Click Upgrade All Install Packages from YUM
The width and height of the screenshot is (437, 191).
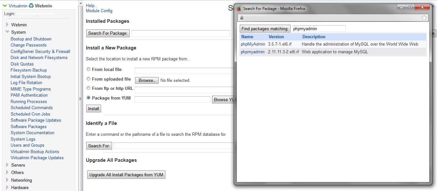[x=126, y=175]
